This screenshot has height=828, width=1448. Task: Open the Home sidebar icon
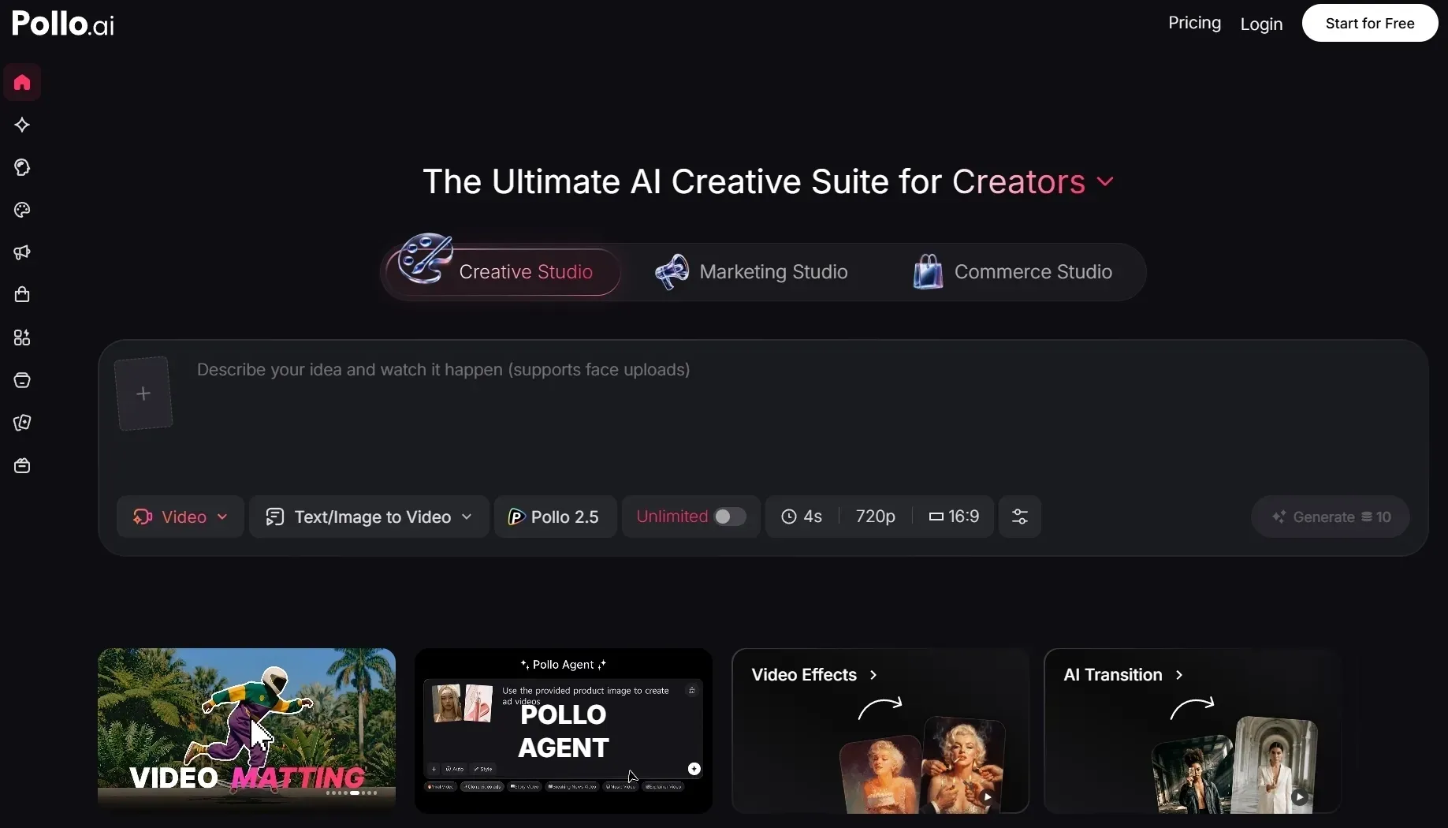(x=22, y=82)
